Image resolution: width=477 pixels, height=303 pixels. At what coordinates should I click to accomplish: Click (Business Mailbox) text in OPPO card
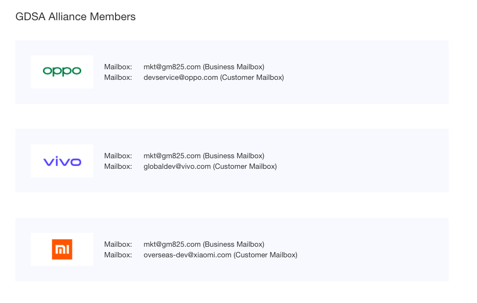point(233,67)
